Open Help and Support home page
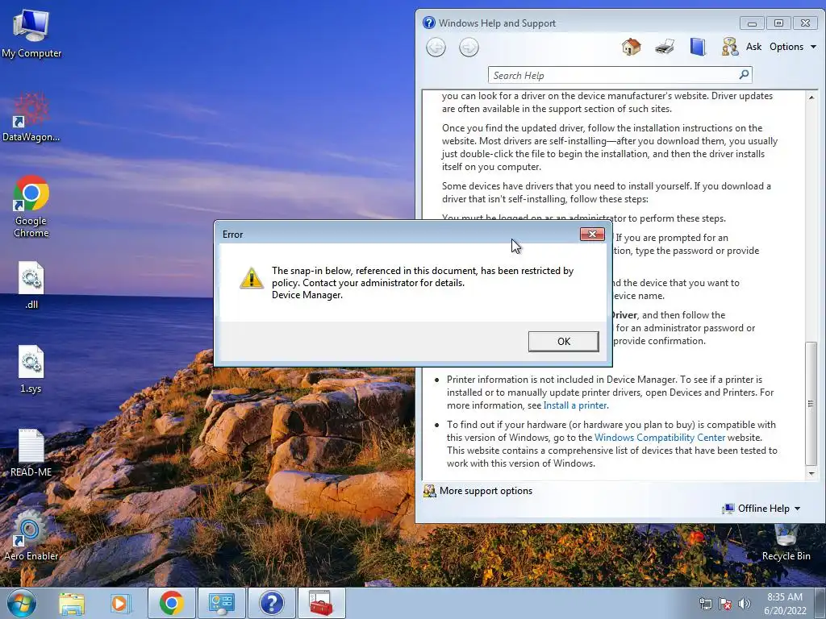The width and height of the screenshot is (826, 619). (x=631, y=47)
